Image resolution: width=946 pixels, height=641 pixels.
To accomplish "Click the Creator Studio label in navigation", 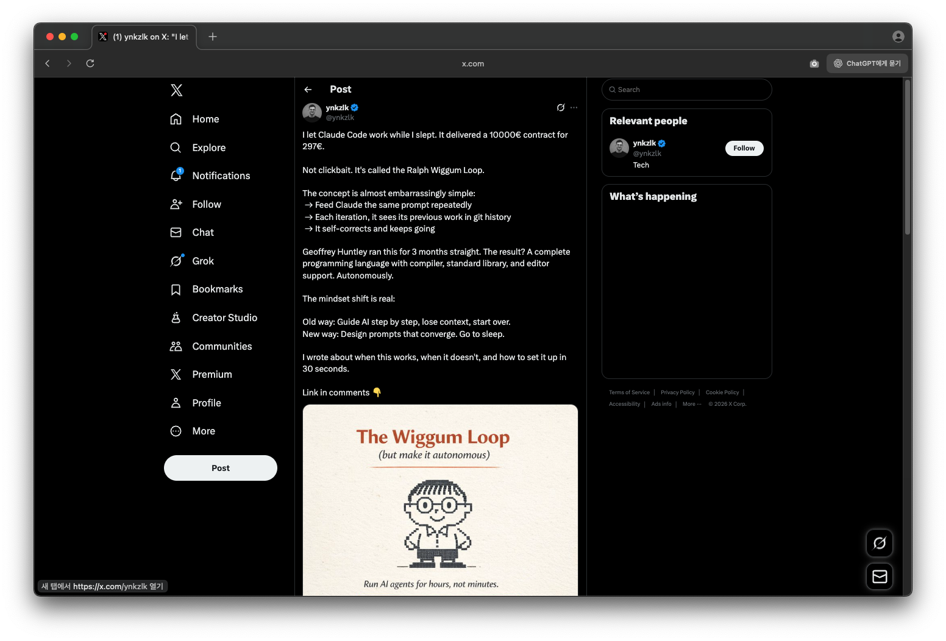I will [225, 317].
